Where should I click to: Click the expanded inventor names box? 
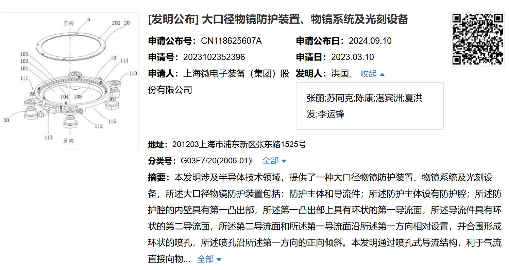pyautogui.click(x=370, y=106)
